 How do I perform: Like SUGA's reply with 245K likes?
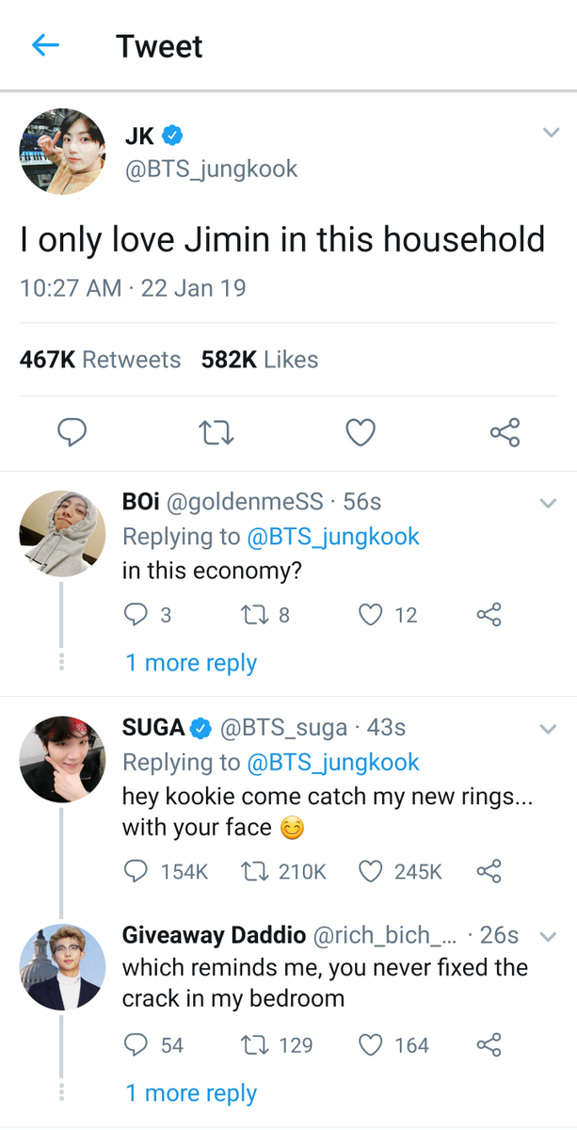(x=372, y=871)
